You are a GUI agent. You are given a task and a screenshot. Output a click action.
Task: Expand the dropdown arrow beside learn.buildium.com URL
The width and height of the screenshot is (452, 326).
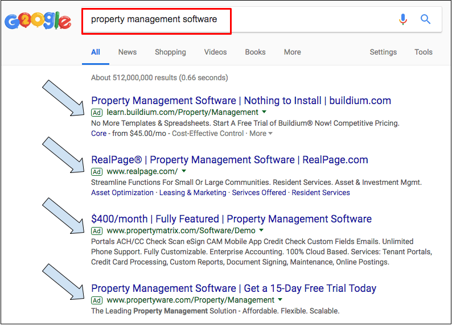(264, 112)
